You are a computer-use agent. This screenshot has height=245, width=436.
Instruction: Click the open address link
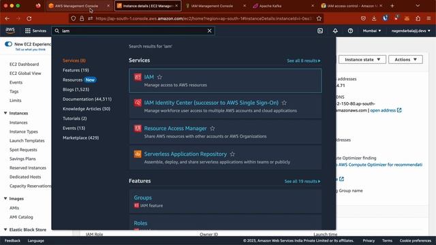(x=386, y=110)
